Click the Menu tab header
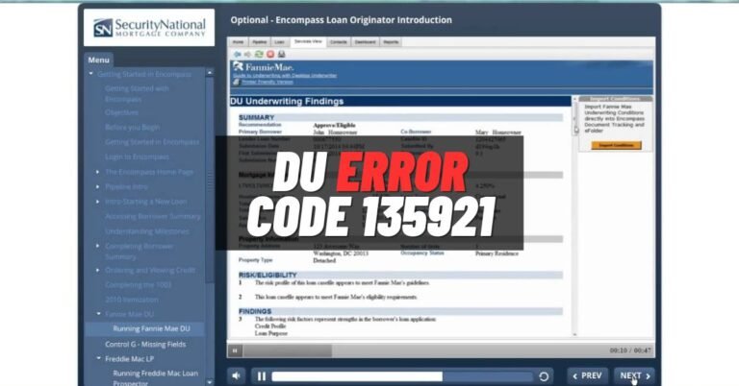This screenshot has height=386, width=739. (x=98, y=60)
